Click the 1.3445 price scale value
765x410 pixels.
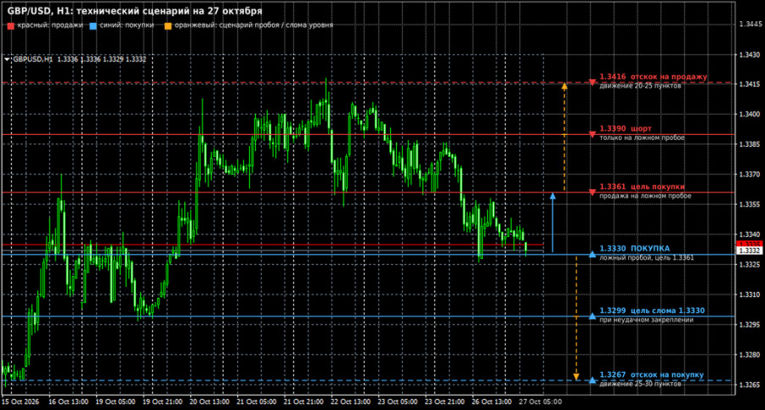coord(750,24)
